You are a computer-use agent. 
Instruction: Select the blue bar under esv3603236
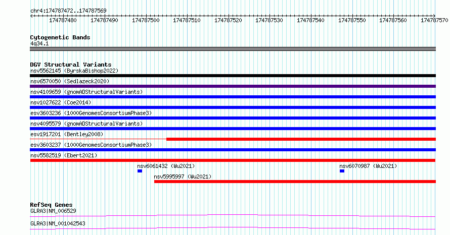pyautogui.click(x=233, y=118)
